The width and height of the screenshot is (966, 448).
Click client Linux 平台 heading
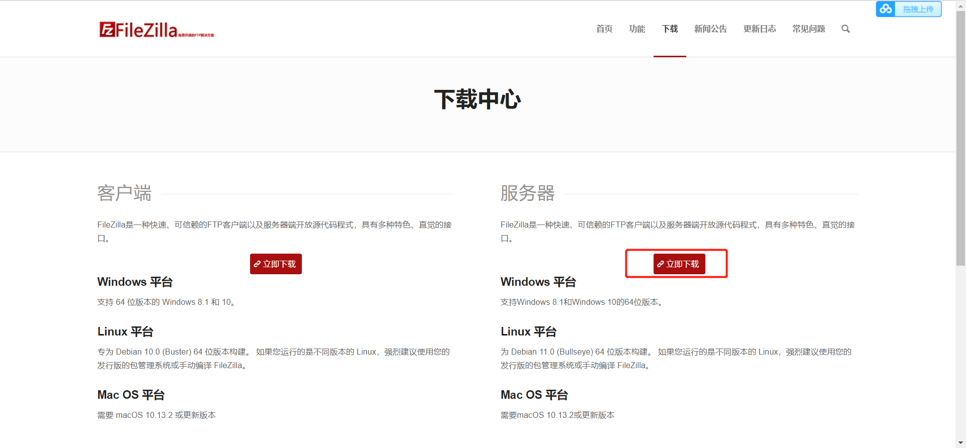pos(125,331)
